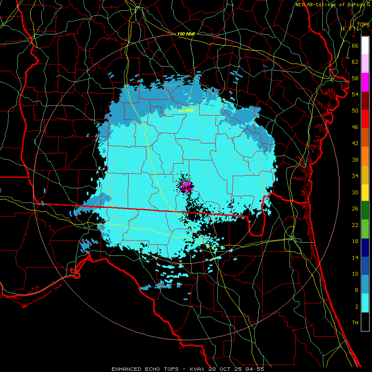Click the gold legend swatch near 34
The height and width of the screenshot is (372, 372).
pyautogui.click(x=365, y=174)
